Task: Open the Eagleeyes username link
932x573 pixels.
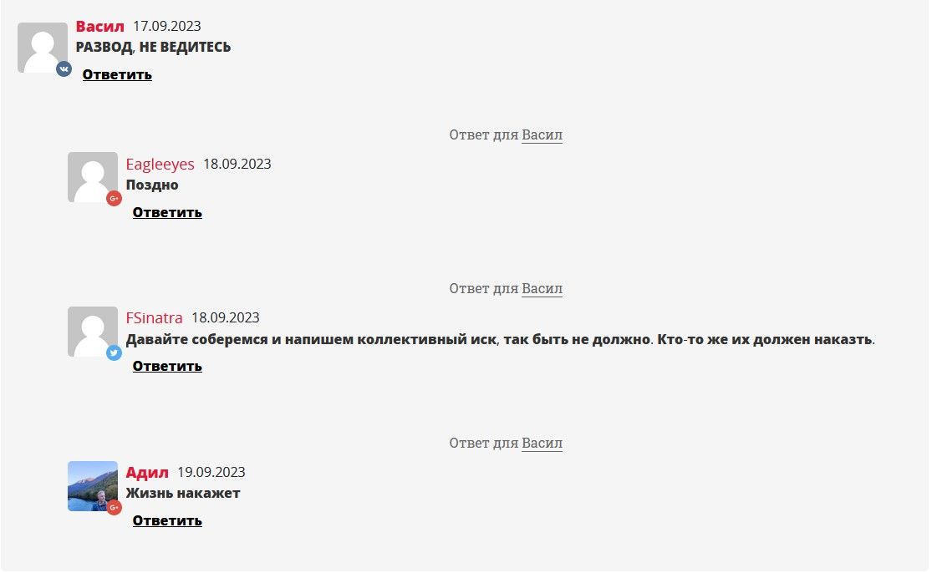Action: click(160, 164)
